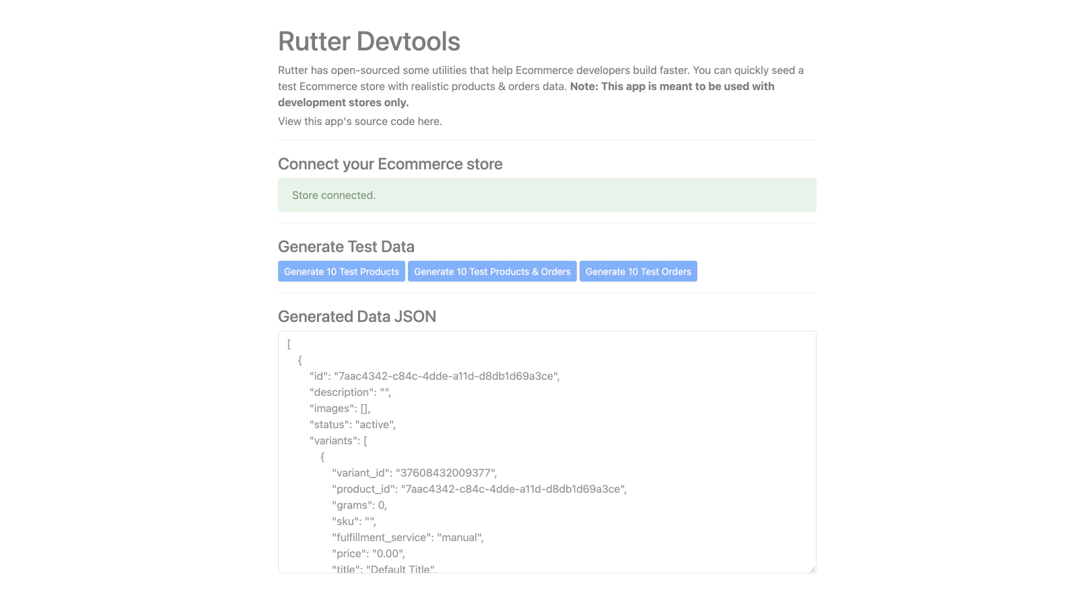Screen dimensions: 1077x605
Task: Click the "variants": [ line in textarea
Action: [x=338, y=441]
